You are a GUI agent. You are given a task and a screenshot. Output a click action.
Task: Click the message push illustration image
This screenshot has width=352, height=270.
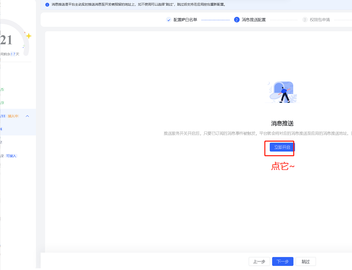(x=282, y=92)
